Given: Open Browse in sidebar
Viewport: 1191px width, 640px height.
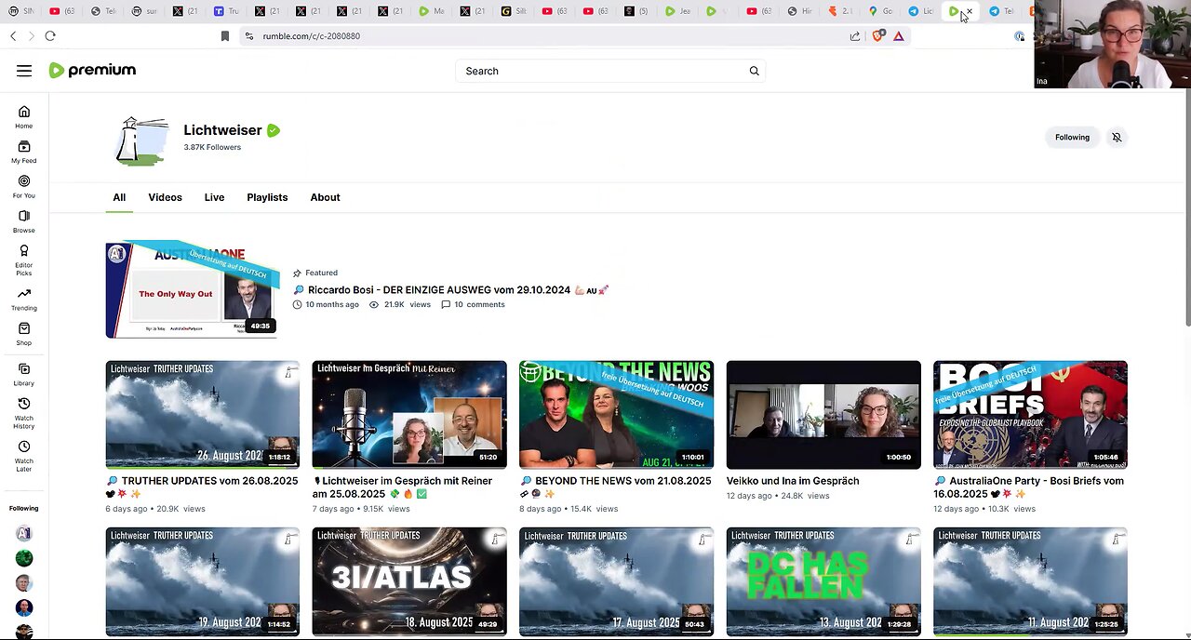Looking at the screenshot, I should (x=24, y=221).
